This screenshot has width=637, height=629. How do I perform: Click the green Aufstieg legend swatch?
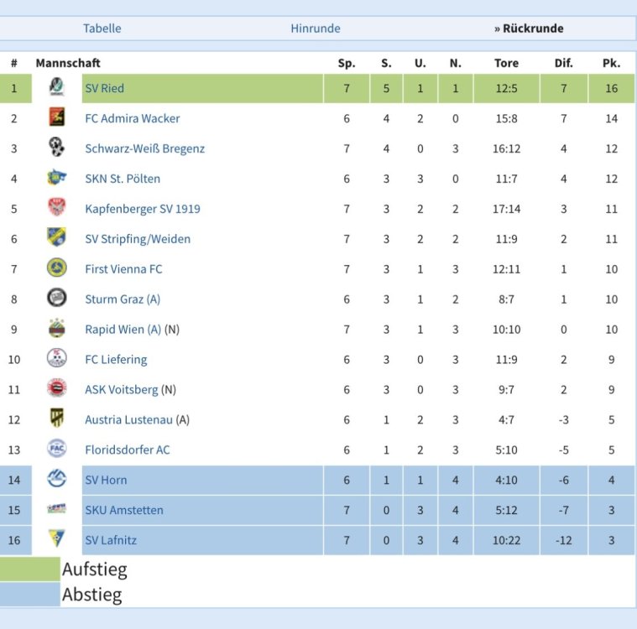[x=30, y=570]
